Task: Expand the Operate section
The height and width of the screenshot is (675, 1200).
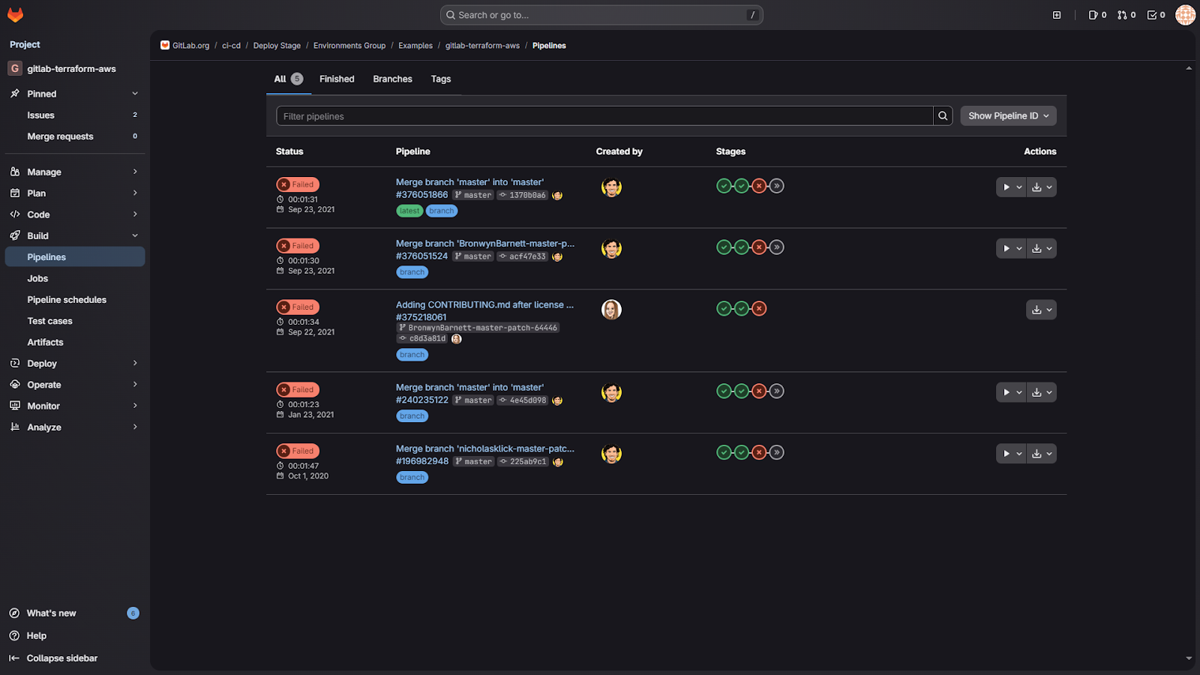Action: pos(75,385)
